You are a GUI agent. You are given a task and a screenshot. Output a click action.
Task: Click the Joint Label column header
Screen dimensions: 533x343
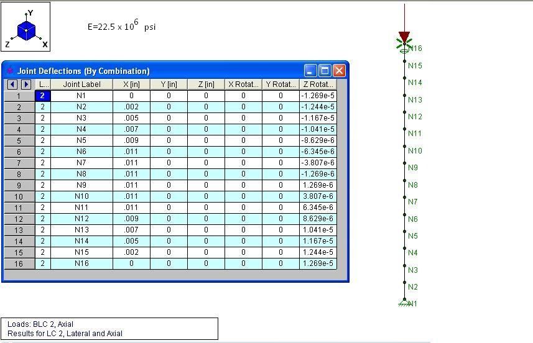pos(81,85)
